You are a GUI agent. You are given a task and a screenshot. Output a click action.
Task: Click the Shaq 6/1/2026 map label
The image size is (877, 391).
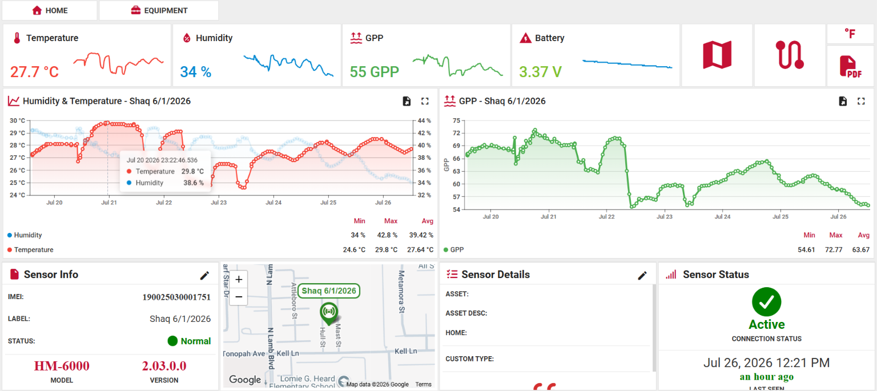click(329, 291)
